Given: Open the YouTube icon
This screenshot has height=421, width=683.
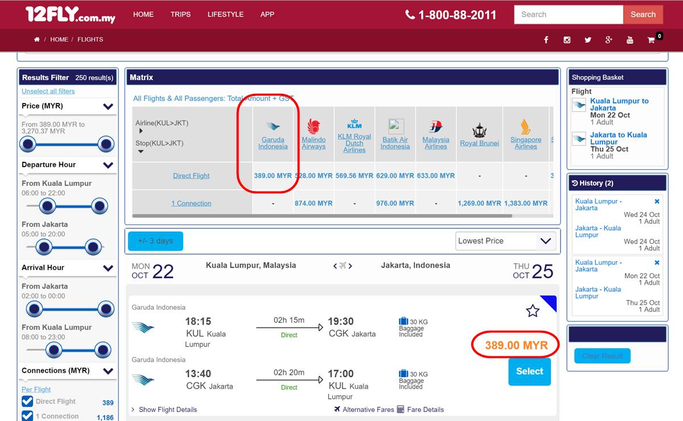Looking at the screenshot, I should point(629,40).
